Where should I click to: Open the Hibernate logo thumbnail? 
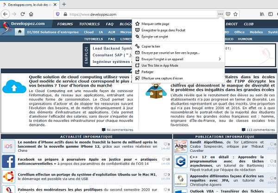(x=181, y=180)
